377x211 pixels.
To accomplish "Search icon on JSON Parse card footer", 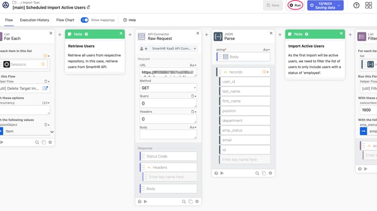I will pyautogui.click(x=257, y=173).
